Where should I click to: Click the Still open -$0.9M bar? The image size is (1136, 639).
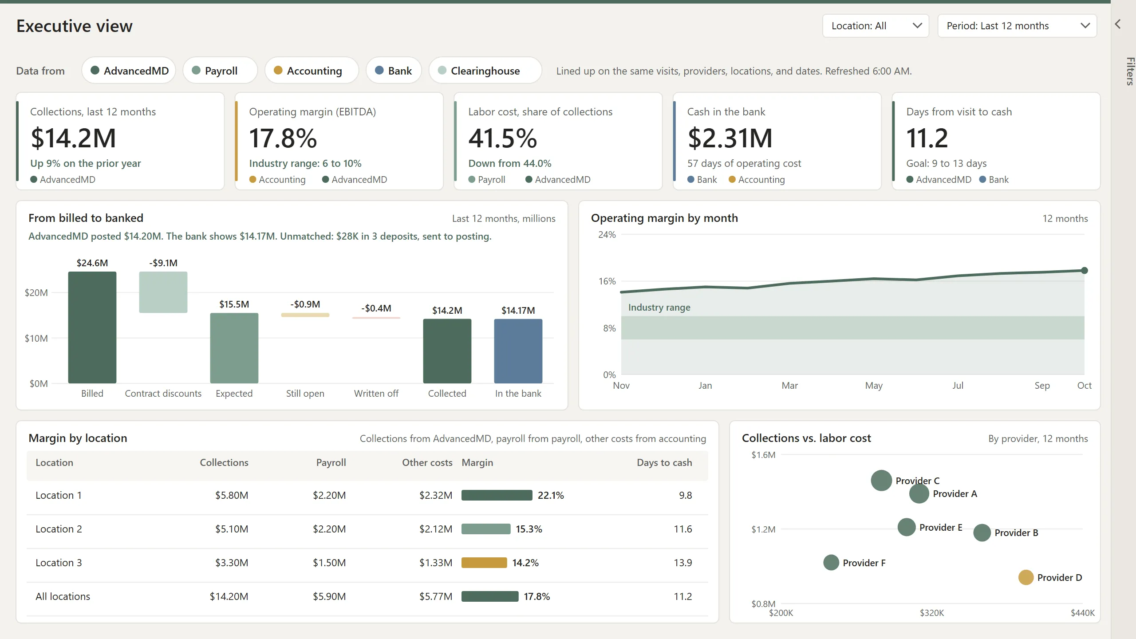tap(305, 315)
